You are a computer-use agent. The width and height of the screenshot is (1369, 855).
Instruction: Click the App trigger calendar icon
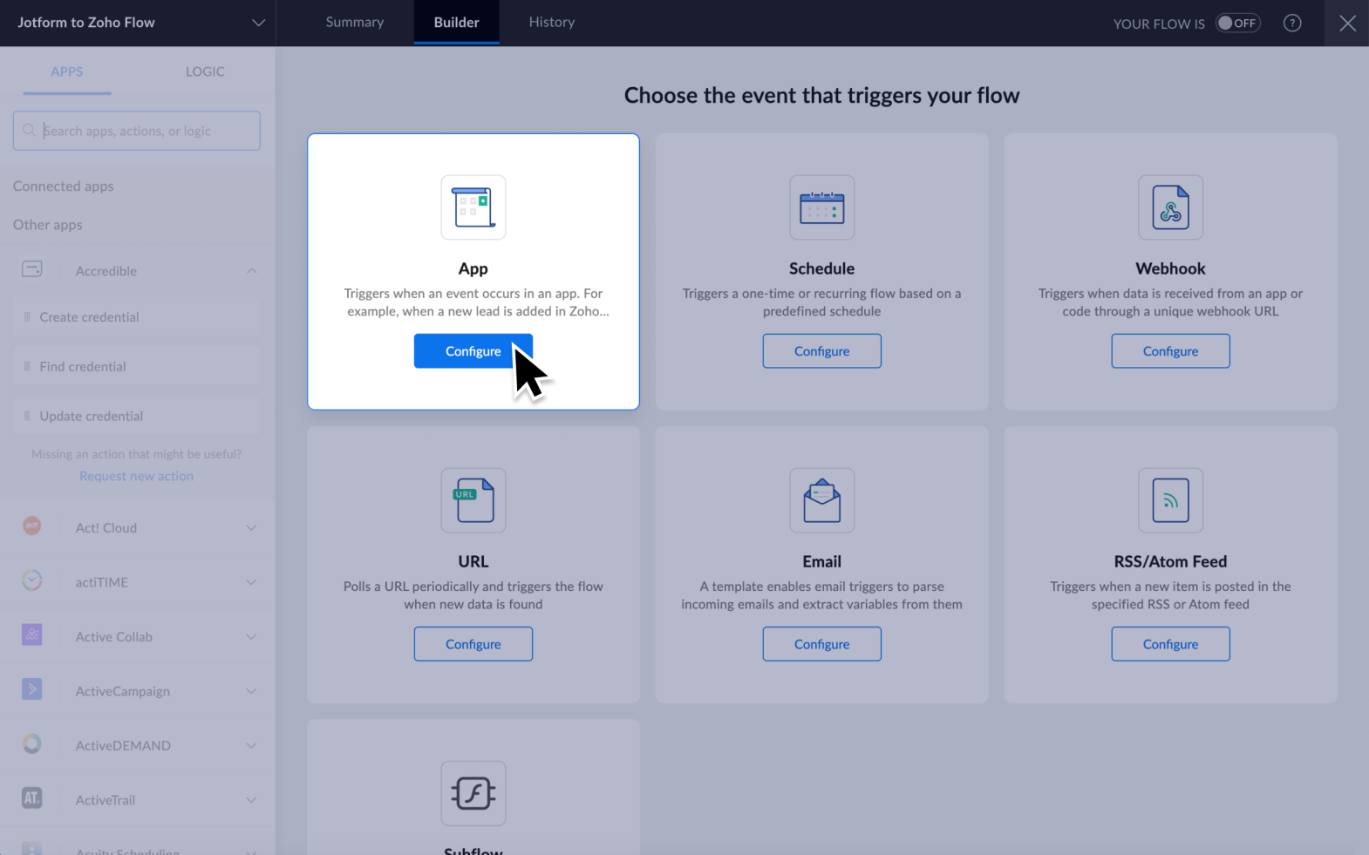tap(473, 207)
